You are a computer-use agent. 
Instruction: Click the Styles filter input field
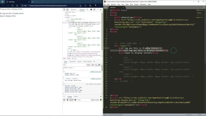coord(74,65)
